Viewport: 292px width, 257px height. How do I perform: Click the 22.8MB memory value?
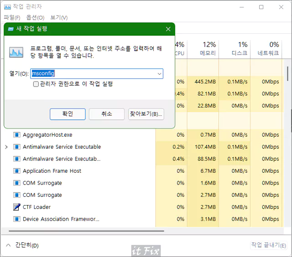(x=207, y=106)
